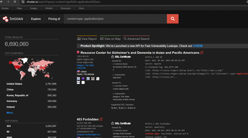Click the PHP technology icon

click(x=78, y=83)
